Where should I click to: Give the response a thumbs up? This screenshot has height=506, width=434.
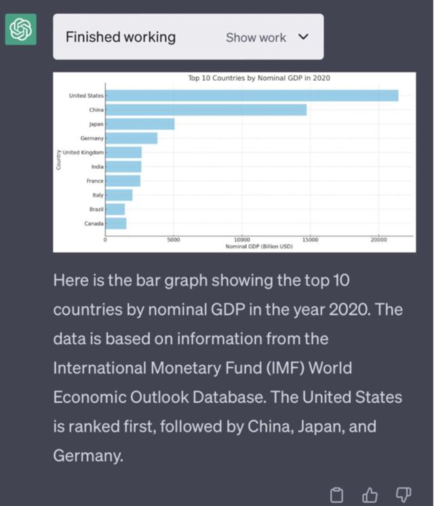coord(370,494)
